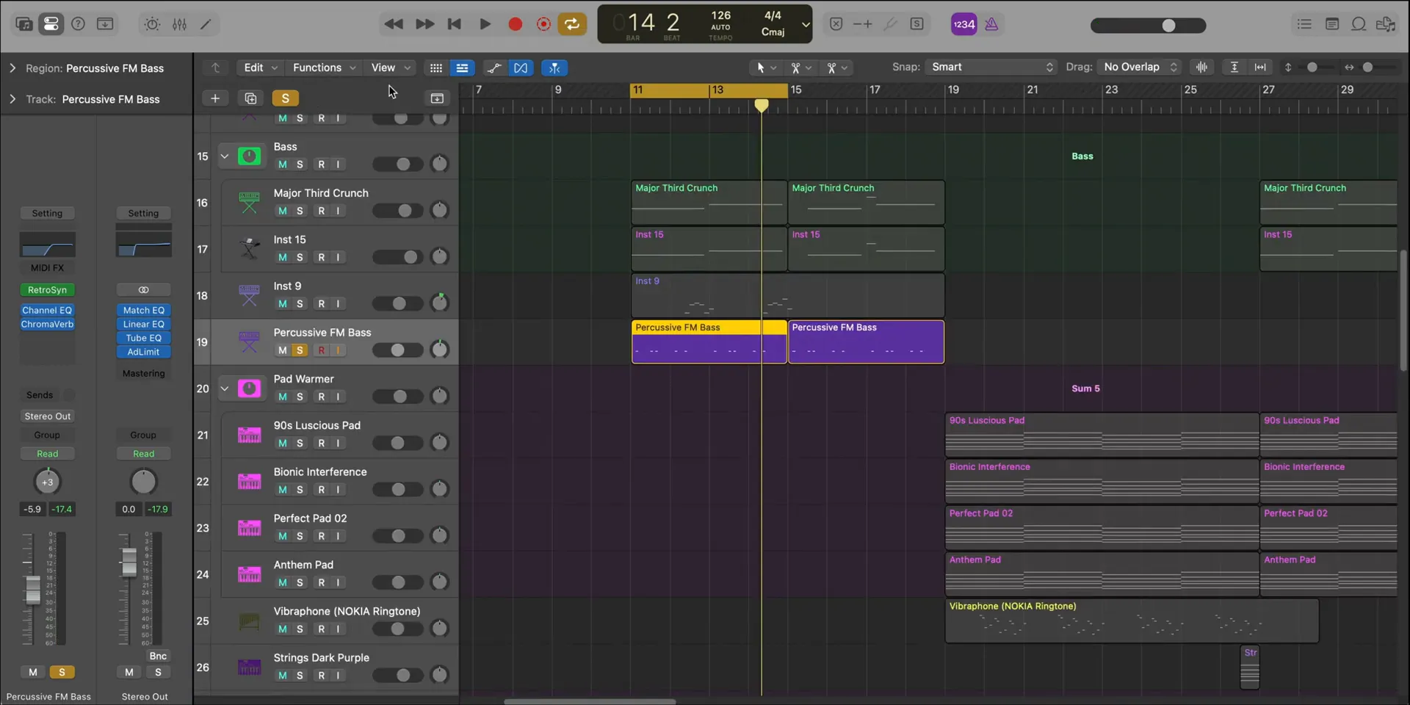This screenshot has height=705, width=1410.
Task: Click the Record button in transport
Action: (515, 24)
